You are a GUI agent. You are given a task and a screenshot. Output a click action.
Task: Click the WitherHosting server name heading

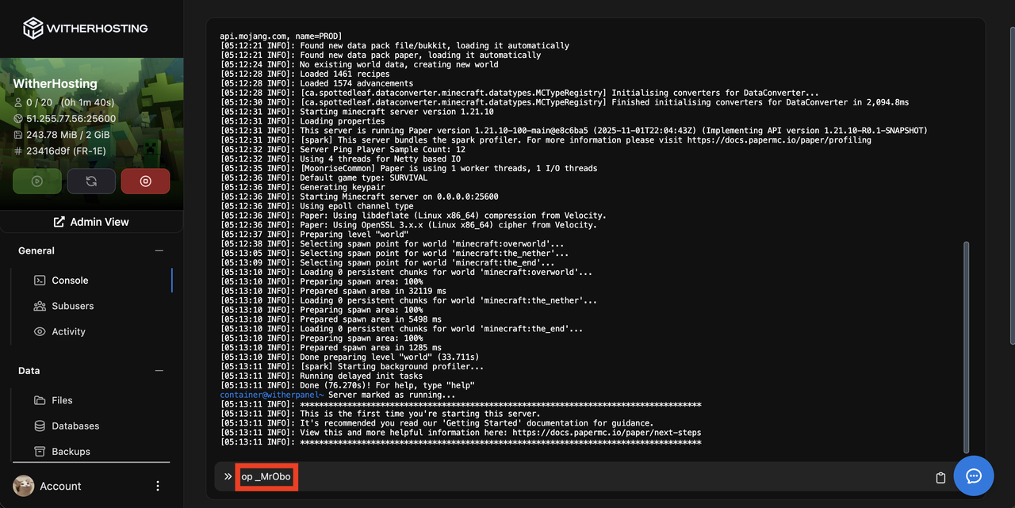(x=55, y=83)
